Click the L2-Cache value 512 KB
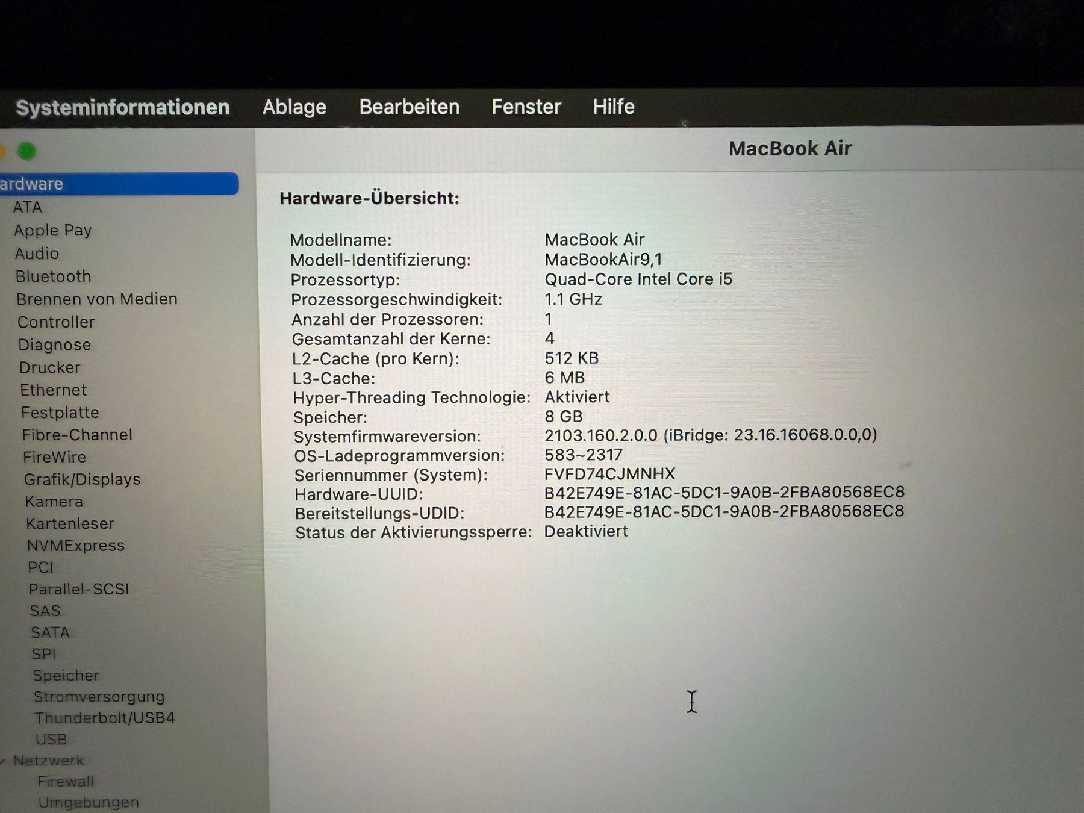Image resolution: width=1084 pixels, height=813 pixels. (572, 358)
